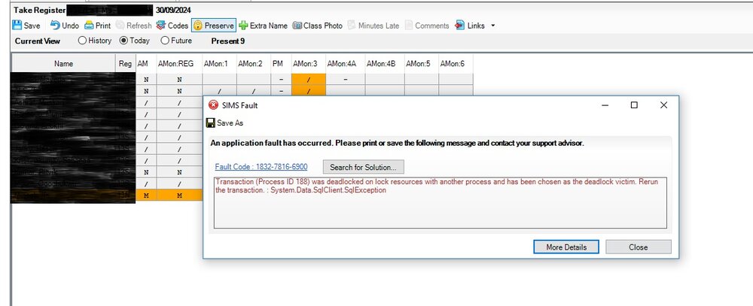The height and width of the screenshot is (306, 753).
Task: Click the Save toolbar icon
Action: point(17,26)
